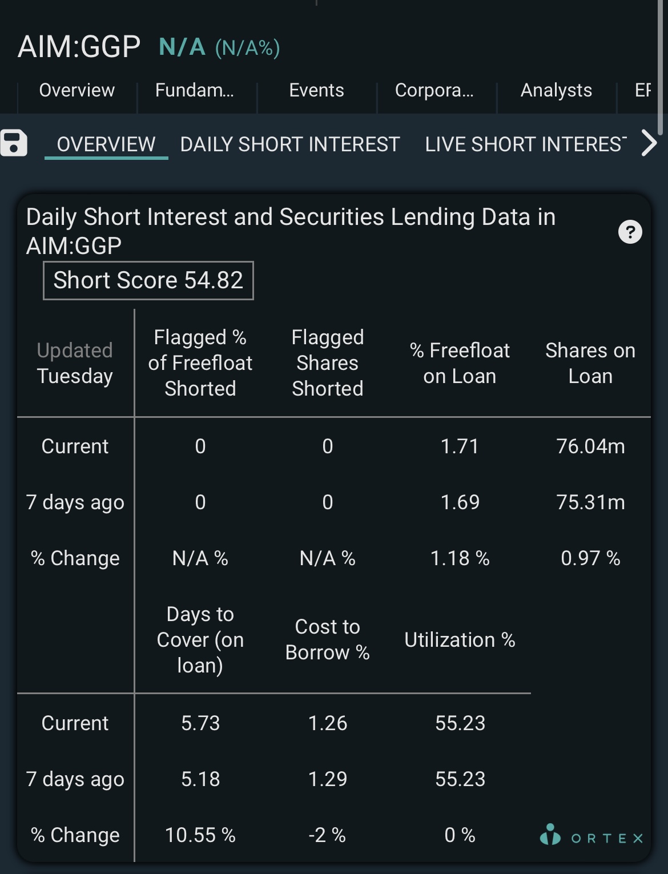Go to the Corpora... tab

coord(434,90)
